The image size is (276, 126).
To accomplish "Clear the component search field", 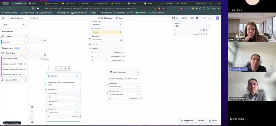I will point(24,25).
